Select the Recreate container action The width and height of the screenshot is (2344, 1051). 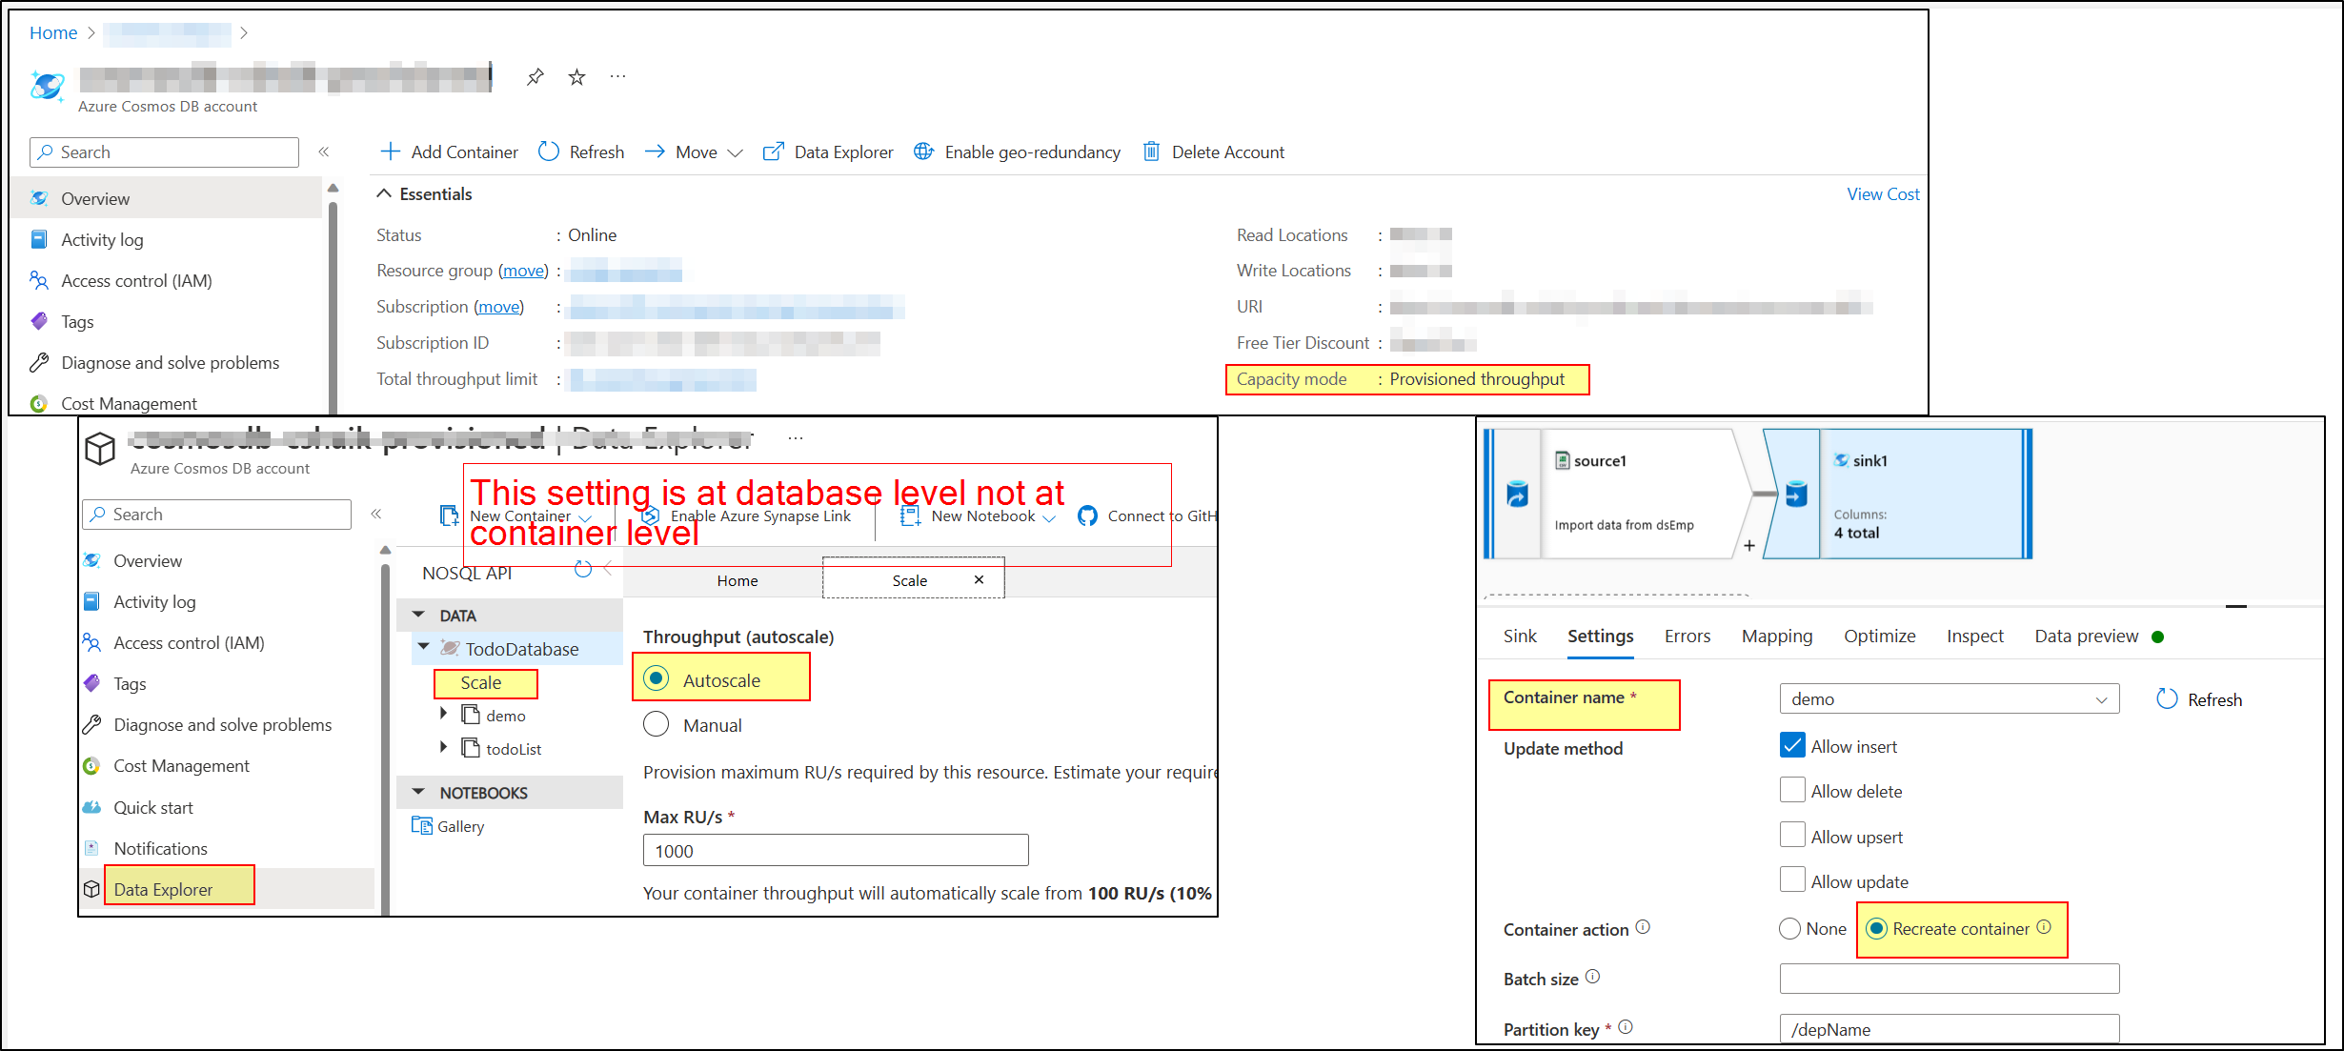[1876, 928]
